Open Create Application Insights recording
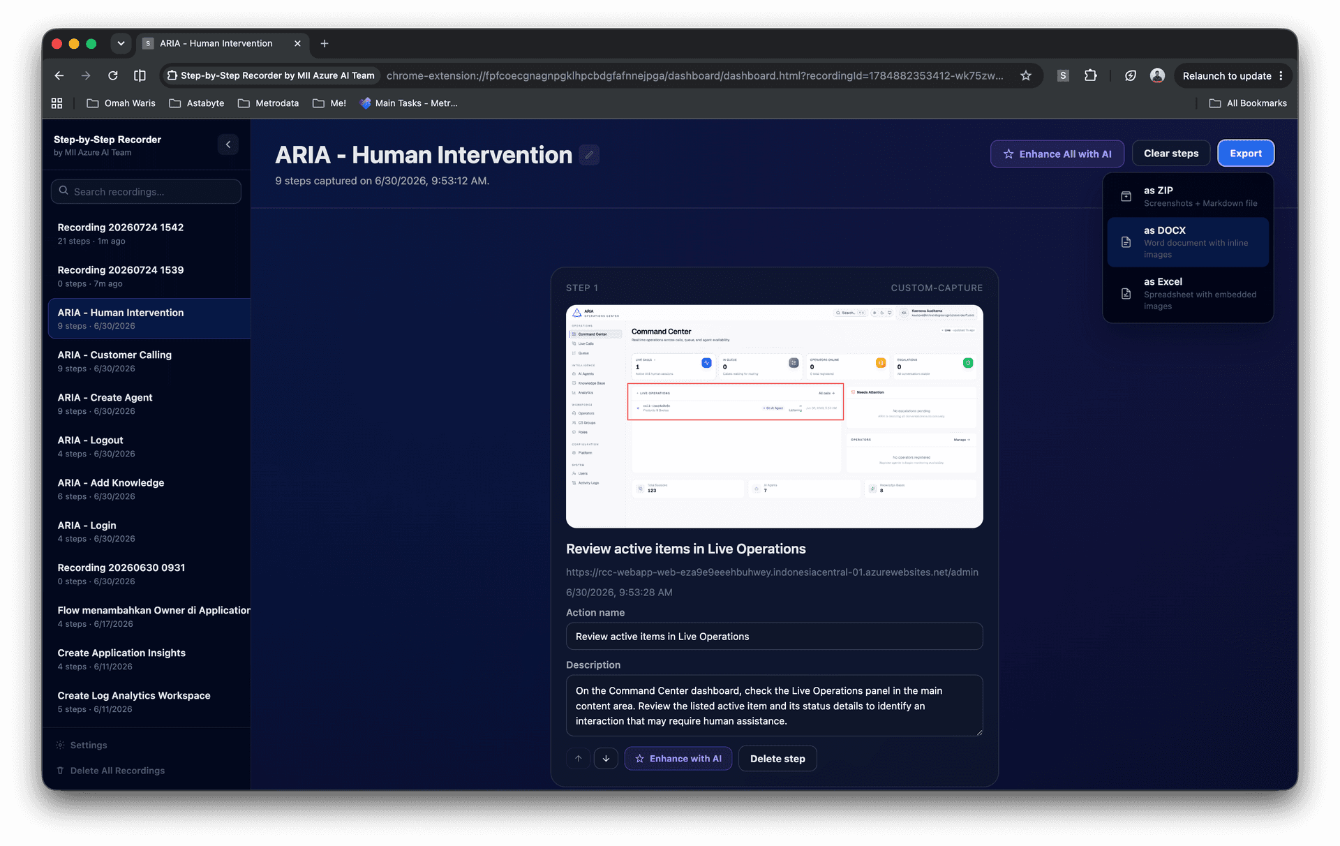 point(149,660)
